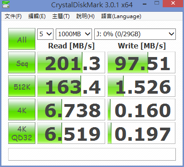This screenshot has height=167, width=184.
Task: Run the 4K QD32 benchmark test
Action: point(22,133)
